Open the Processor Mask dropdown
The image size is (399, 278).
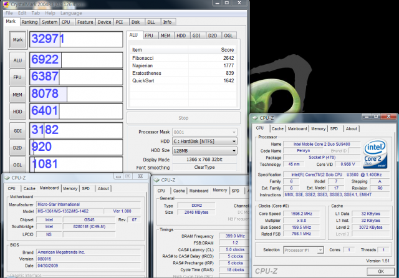204,132
